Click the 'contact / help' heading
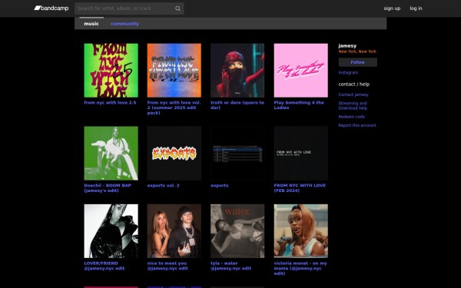 (353, 84)
